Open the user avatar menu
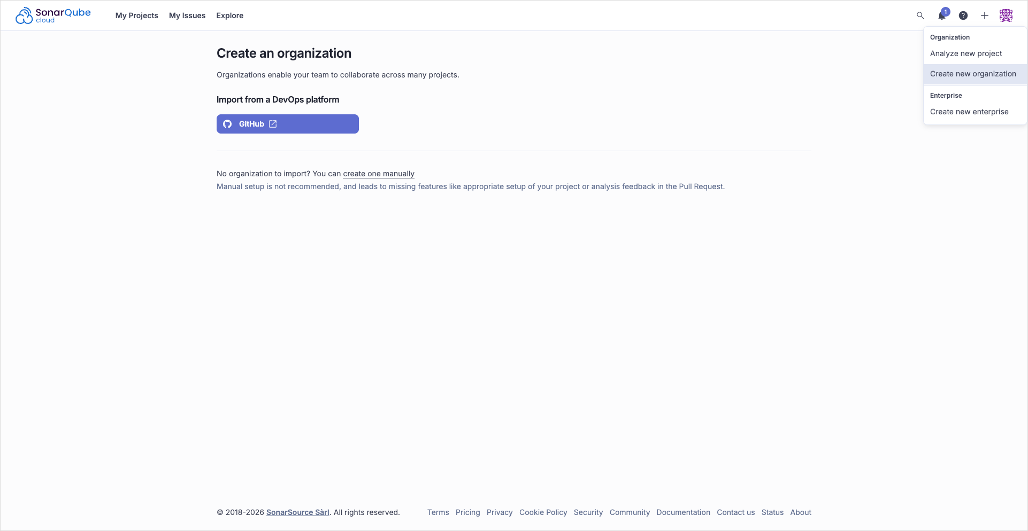Viewport: 1028px width, 531px height. click(x=1006, y=15)
